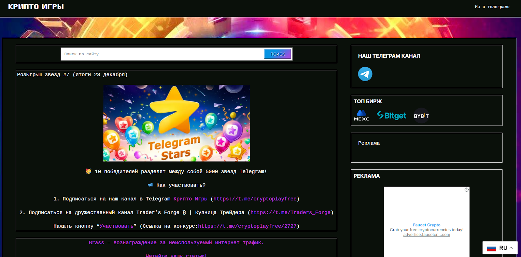Click the ad info icon on the banner
521x257 pixels.
point(467,189)
